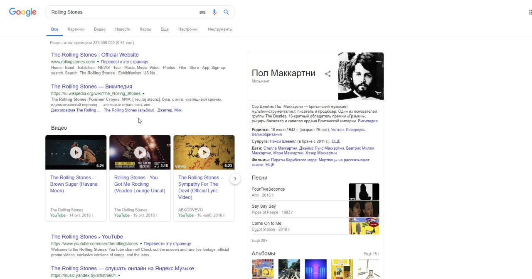This screenshot has height=279, width=532.
Task: Open the Джаггер, Мик sublink
Action: pos(170,110)
